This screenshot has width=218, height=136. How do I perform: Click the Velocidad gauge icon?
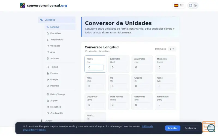(x=48, y=46)
